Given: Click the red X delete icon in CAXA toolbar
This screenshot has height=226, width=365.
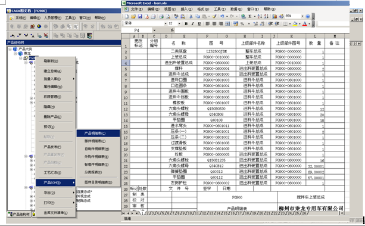Looking at the screenshot, I should [x=46, y=36].
